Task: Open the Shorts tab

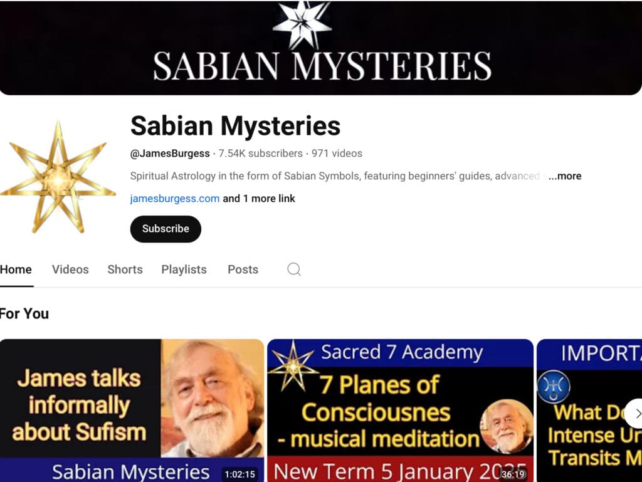Action: coord(125,270)
